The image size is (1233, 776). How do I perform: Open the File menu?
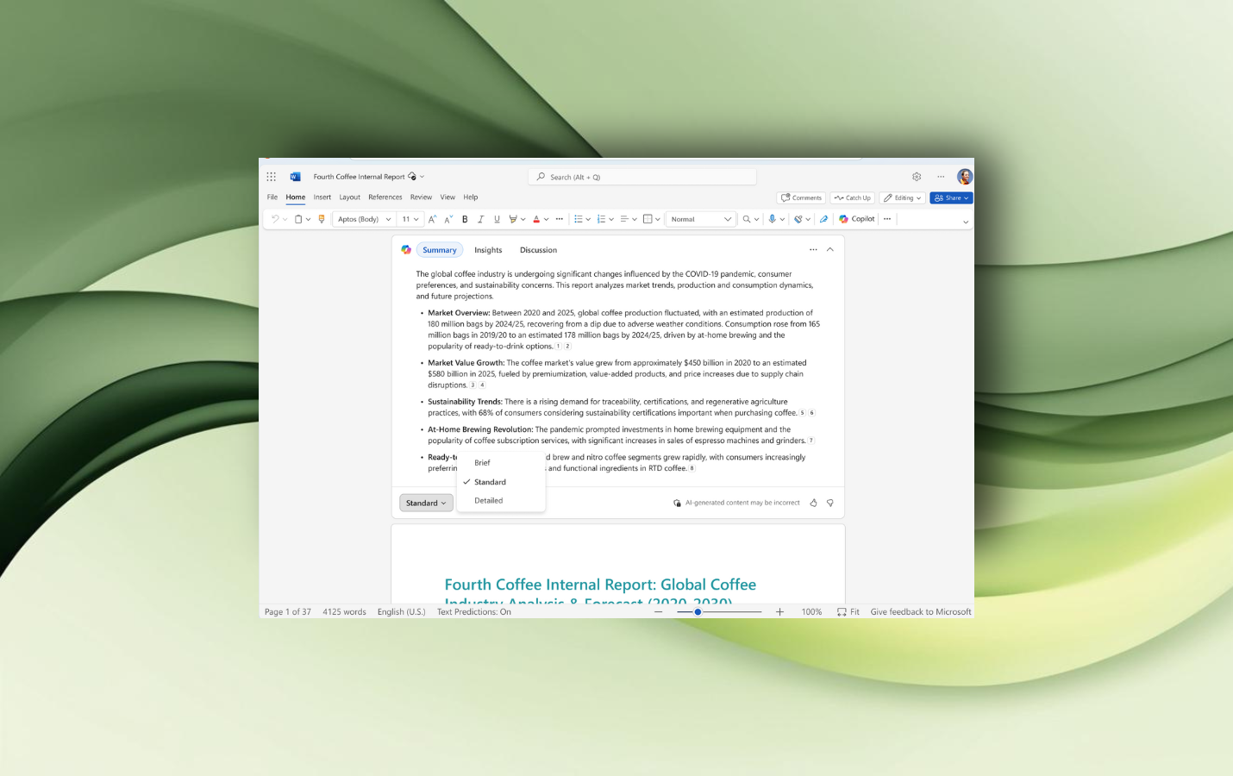[x=272, y=197]
